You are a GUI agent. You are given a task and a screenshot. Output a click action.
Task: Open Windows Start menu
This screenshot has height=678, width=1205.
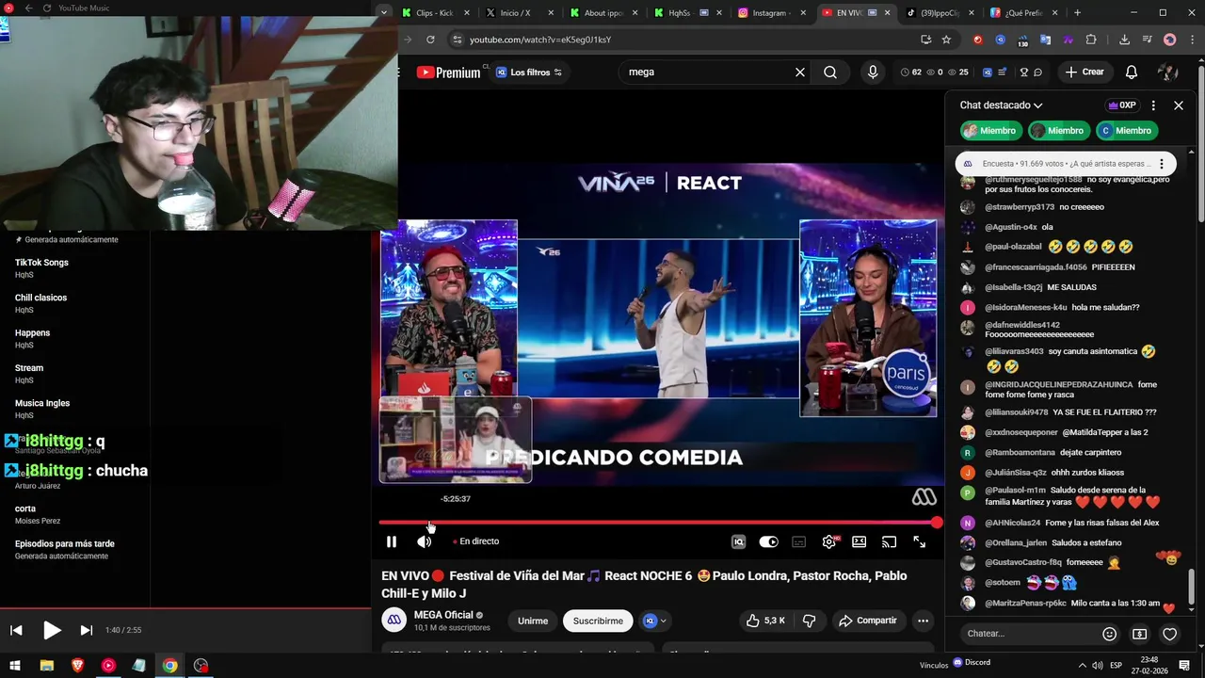coord(15,666)
